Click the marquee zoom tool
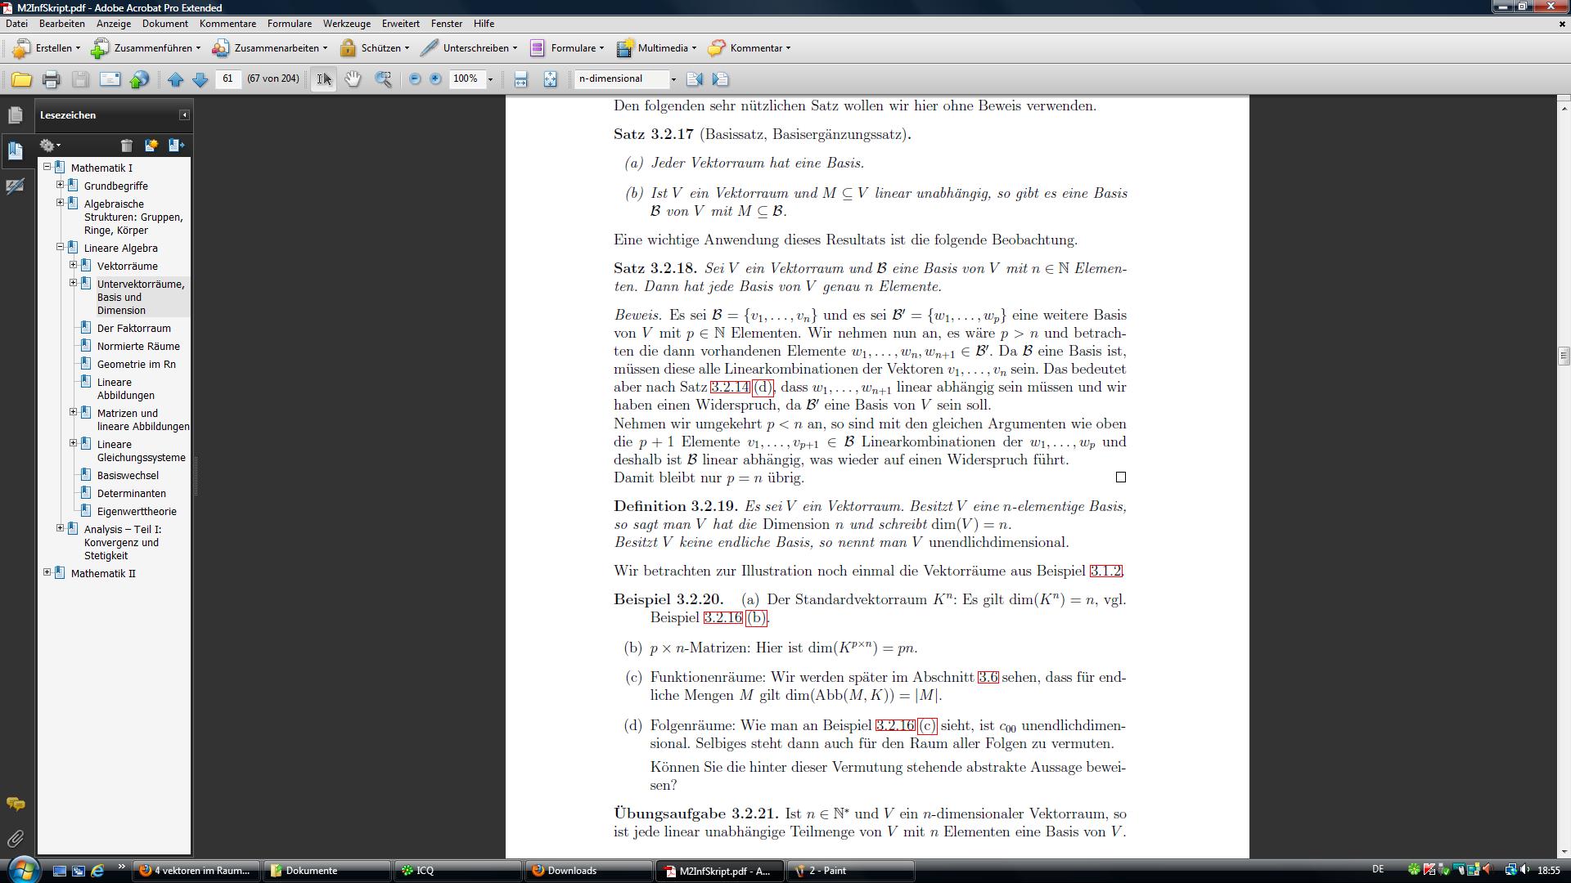This screenshot has width=1571, height=883. point(383,79)
